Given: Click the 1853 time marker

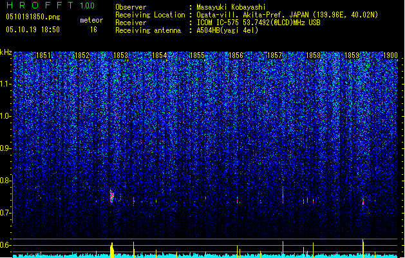Looking at the screenshot, I should point(120,55).
